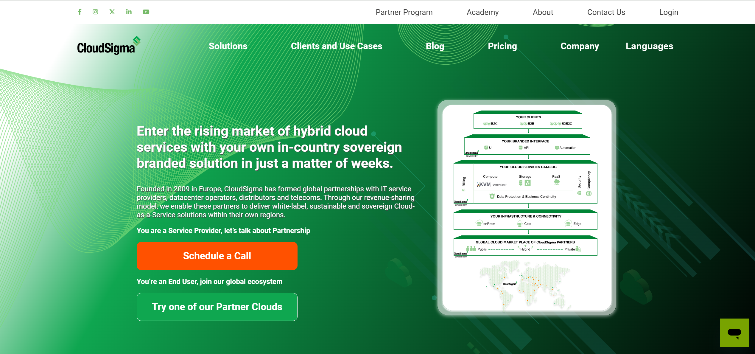Click the vmware logo in diagram
Screen dimensions: 755x354
pos(499,185)
